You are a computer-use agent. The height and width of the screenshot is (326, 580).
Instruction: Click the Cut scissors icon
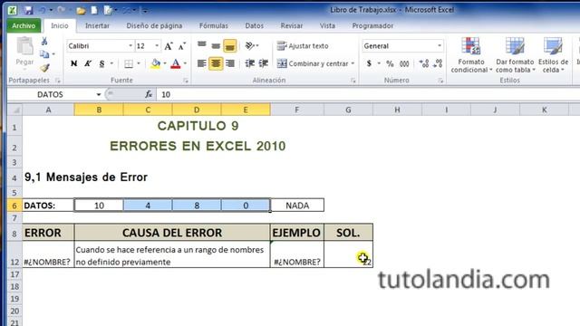tap(44, 41)
